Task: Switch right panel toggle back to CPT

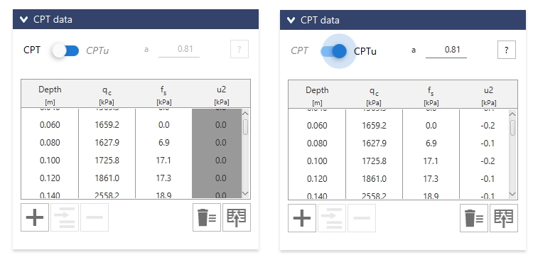Action: [333, 51]
